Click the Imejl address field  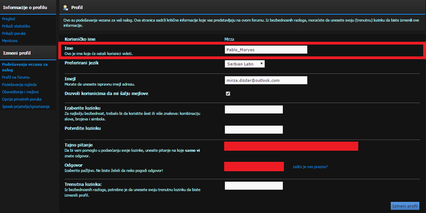tap(266, 80)
